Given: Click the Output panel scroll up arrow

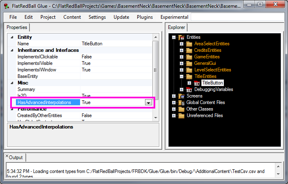Looking at the screenshot, I should point(278,166).
